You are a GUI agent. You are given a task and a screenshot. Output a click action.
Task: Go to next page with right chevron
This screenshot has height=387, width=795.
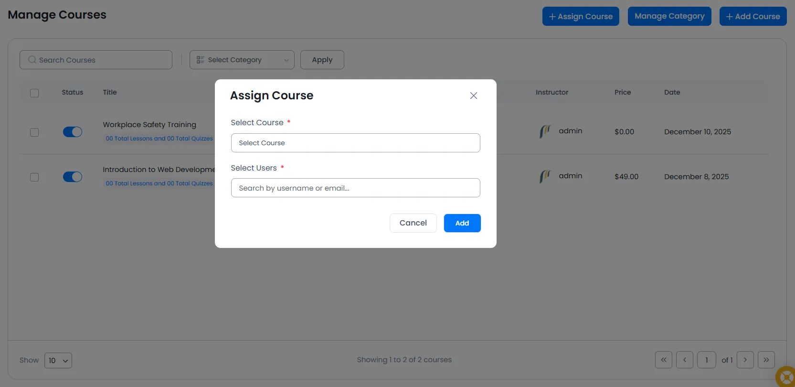pyautogui.click(x=745, y=360)
